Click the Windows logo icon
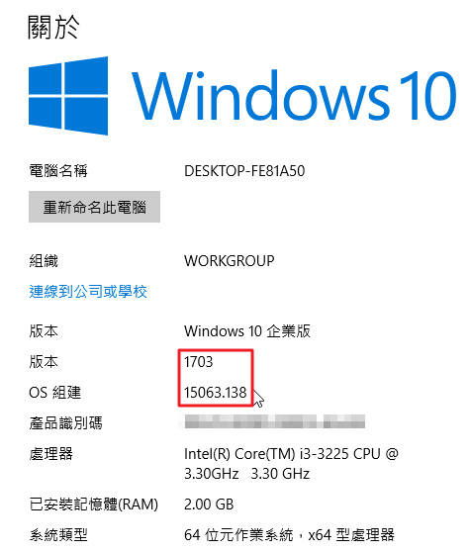The width and height of the screenshot is (470, 551). pos(68,96)
